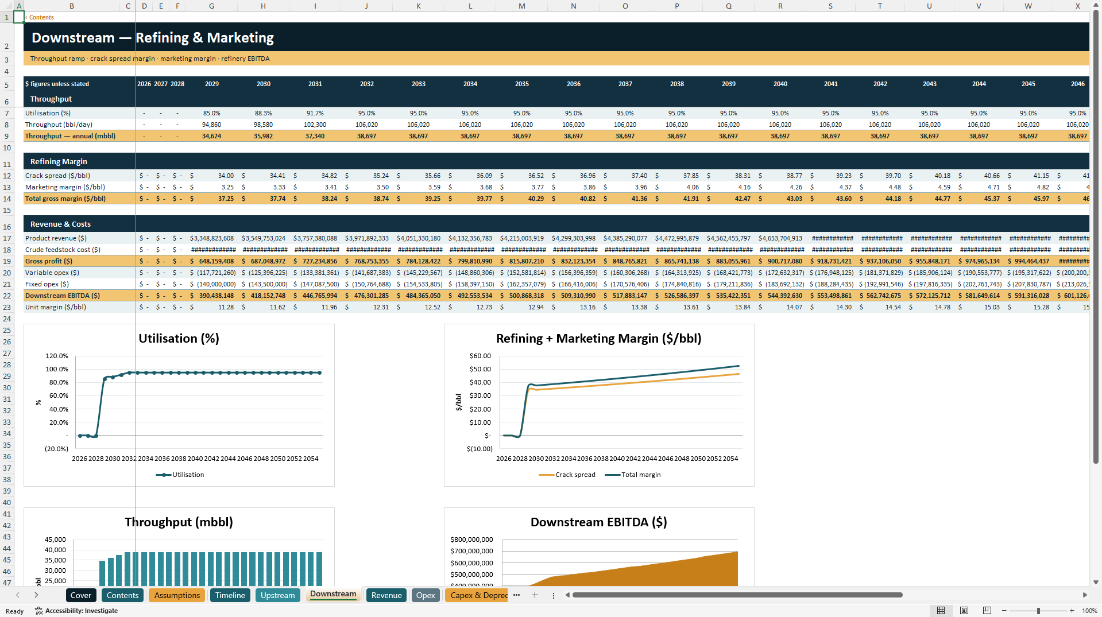1102x617 pixels.
Task: Select 2031 throughput value 102,300
Action: [315, 125]
